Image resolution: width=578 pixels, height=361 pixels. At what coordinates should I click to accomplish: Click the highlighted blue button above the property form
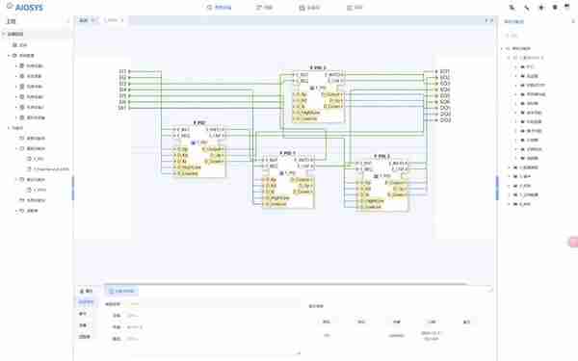tap(121, 291)
